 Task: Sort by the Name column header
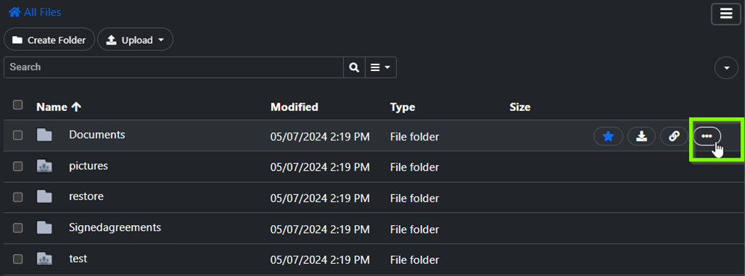[59, 108]
